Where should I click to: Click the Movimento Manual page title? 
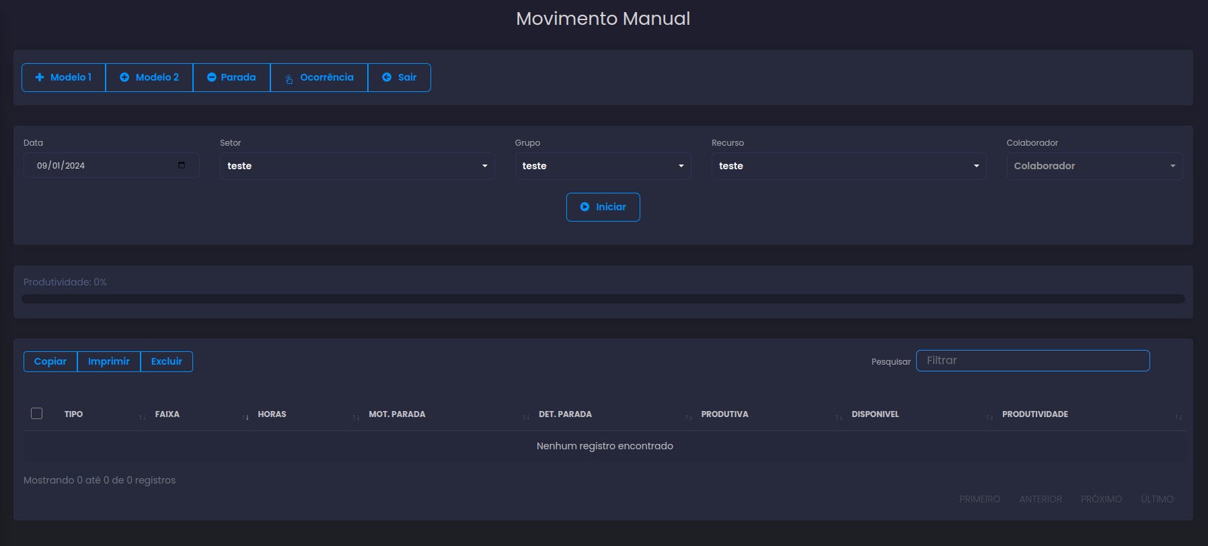603,19
